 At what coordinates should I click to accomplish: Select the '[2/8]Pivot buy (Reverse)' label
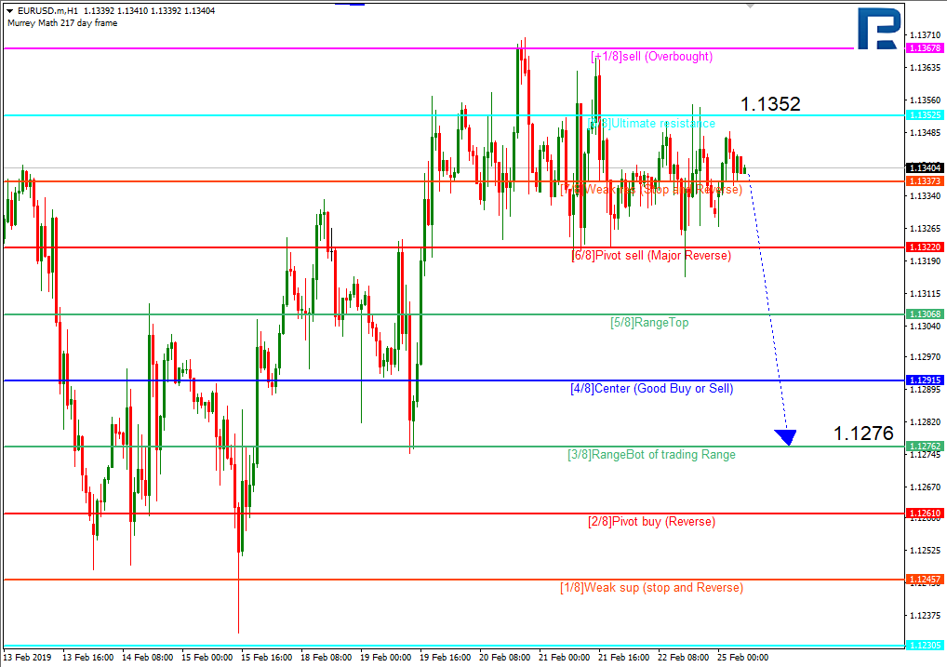pyautogui.click(x=652, y=521)
